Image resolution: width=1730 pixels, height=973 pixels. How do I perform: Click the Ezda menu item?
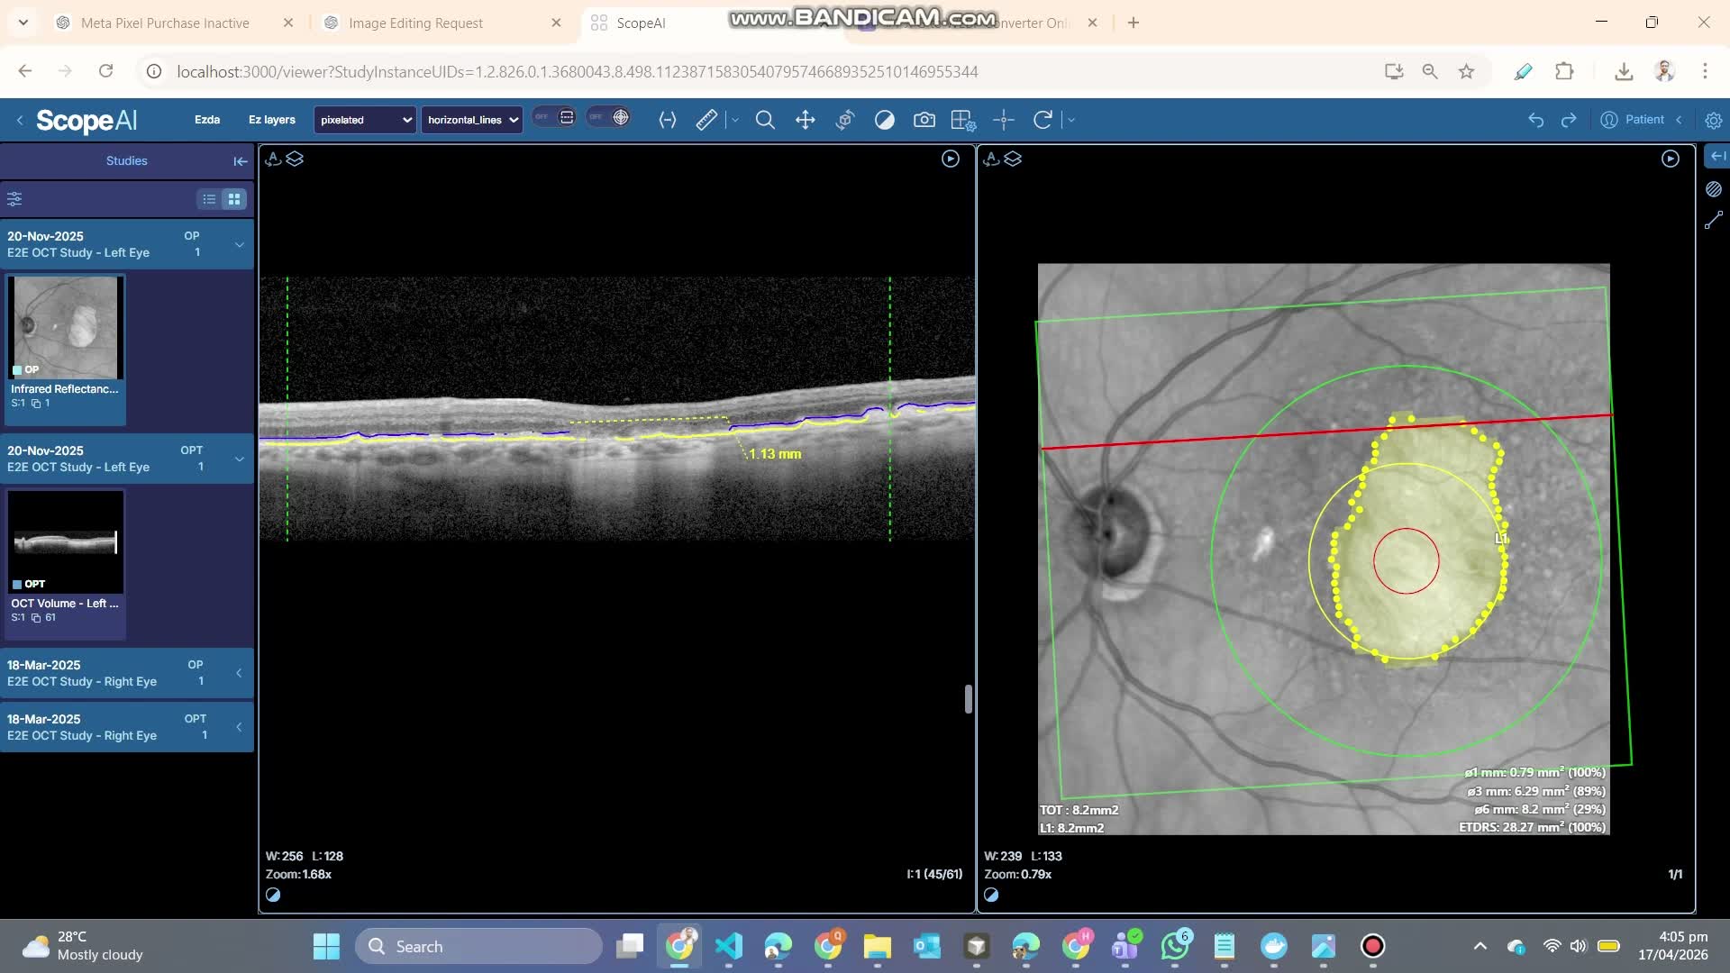pos(207,120)
